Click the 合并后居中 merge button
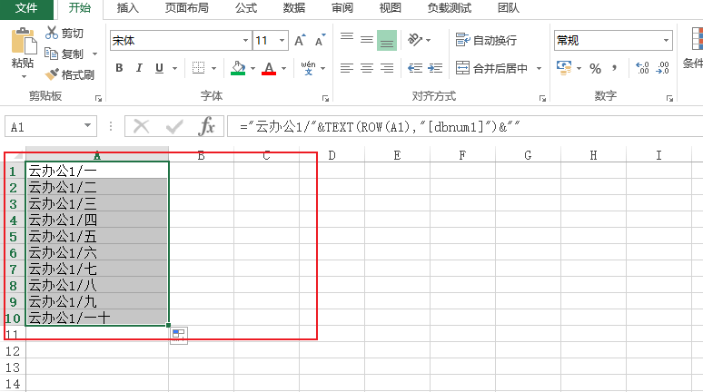Screen dimensions: 703x392 point(492,68)
